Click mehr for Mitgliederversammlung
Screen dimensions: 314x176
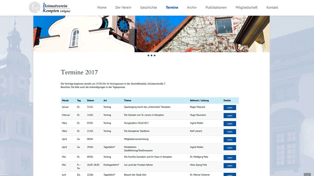click(230, 140)
